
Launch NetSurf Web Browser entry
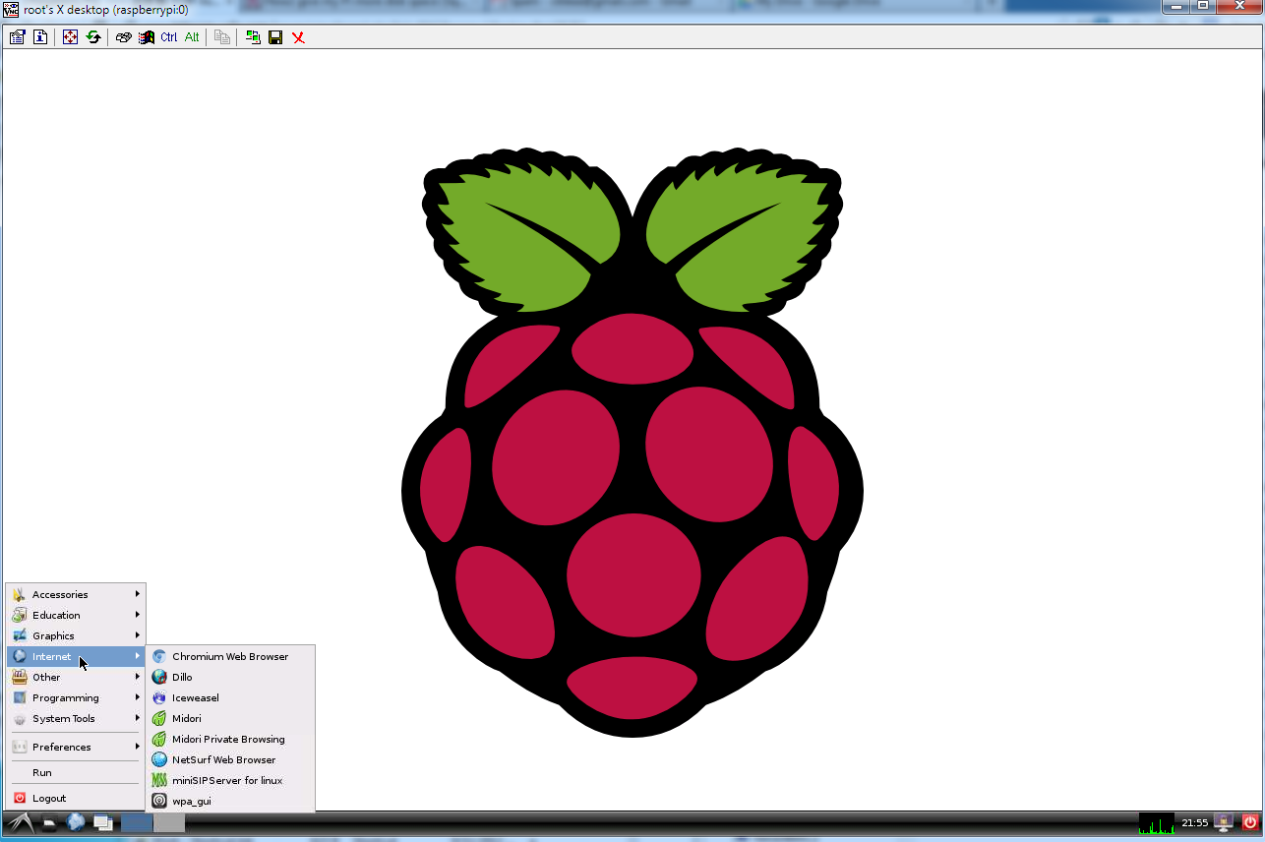[x=230, y=759]
